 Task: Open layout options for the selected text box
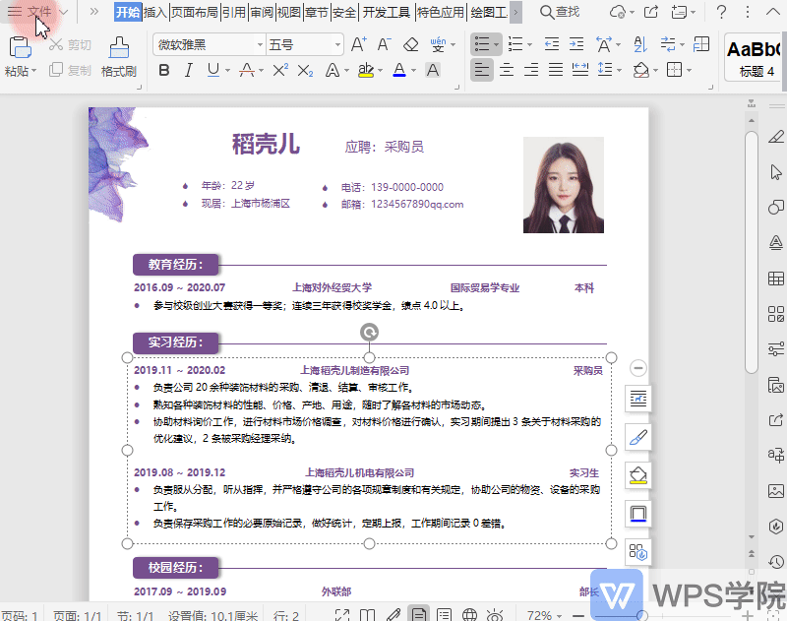click(638, 399)
